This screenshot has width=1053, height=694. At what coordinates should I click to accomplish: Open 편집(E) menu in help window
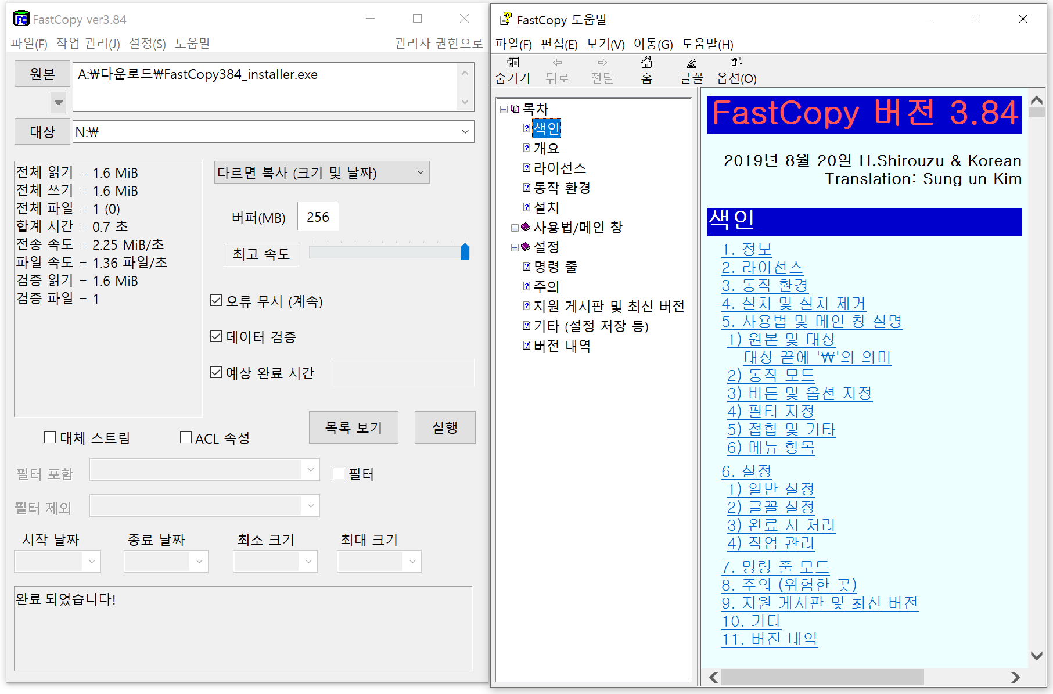click(559, 44)
